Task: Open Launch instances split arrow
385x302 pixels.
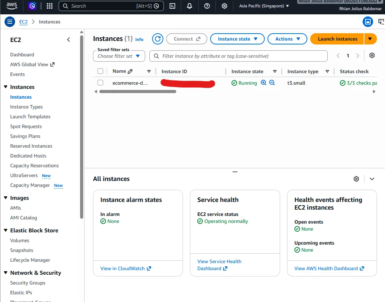Action: (370, 39)
